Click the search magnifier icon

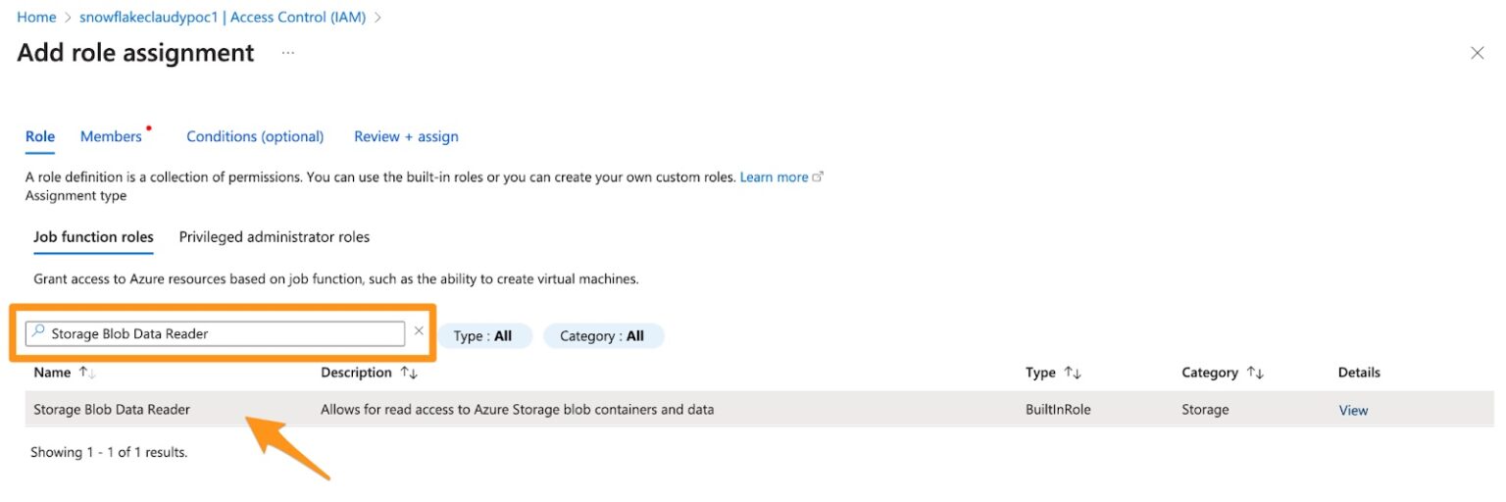38,333
